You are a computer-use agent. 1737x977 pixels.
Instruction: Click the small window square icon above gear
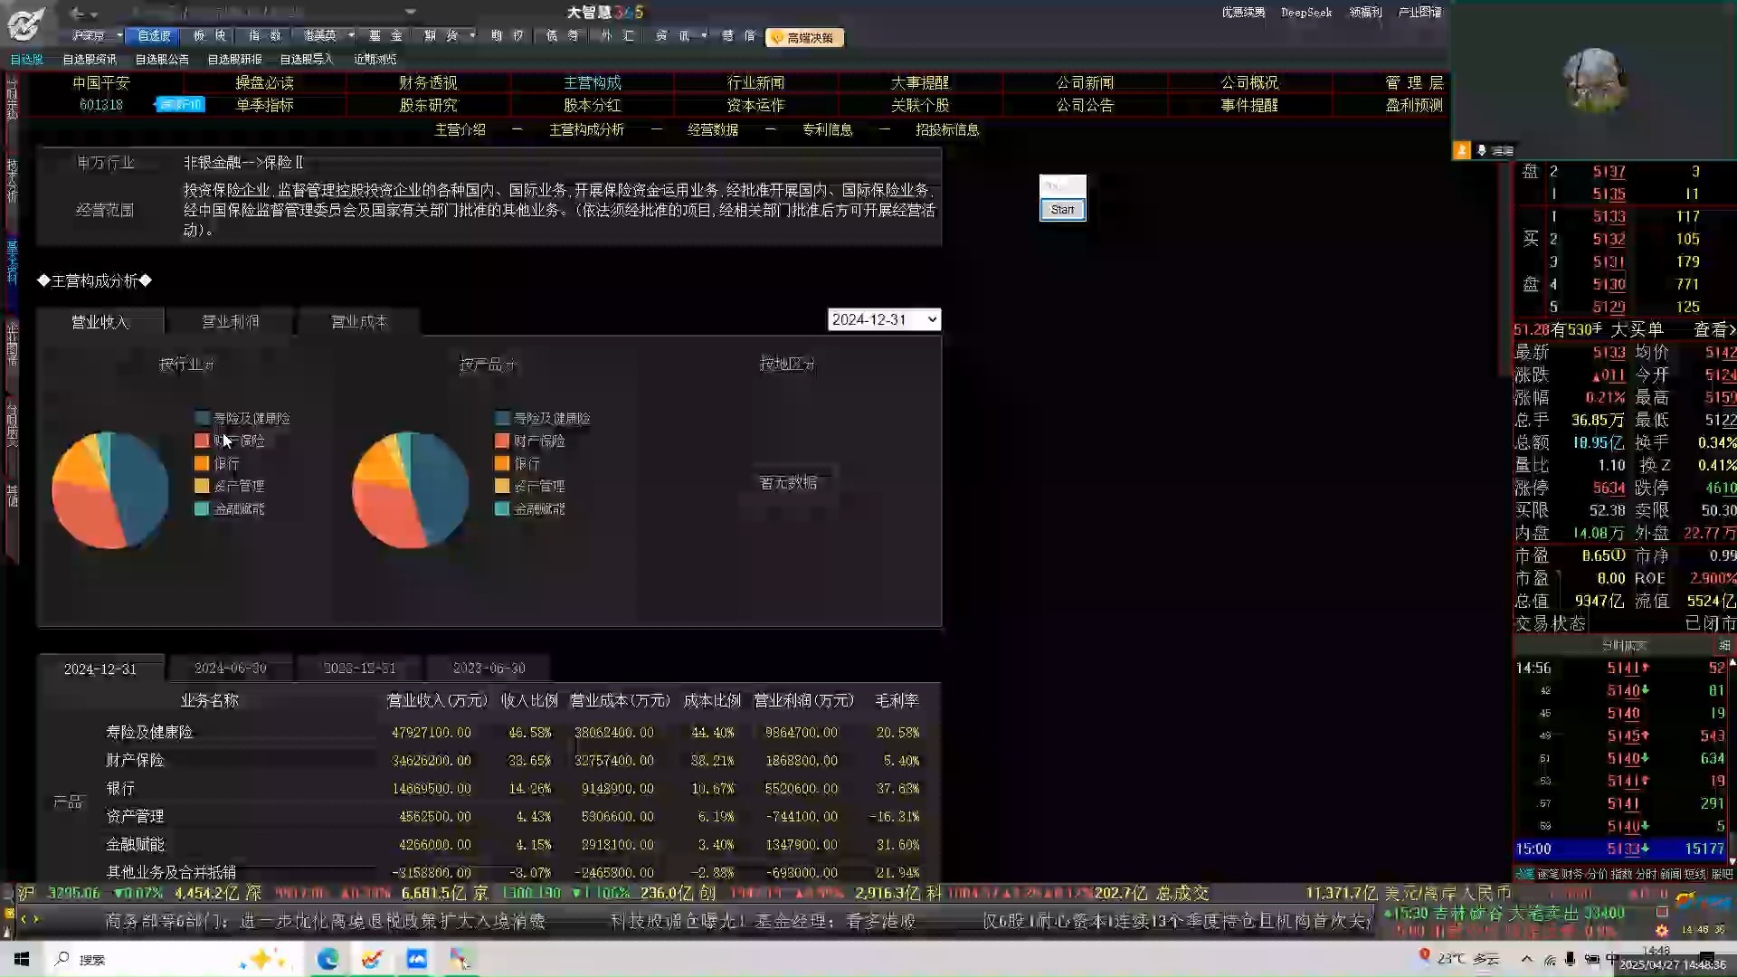coord(1661,912)
